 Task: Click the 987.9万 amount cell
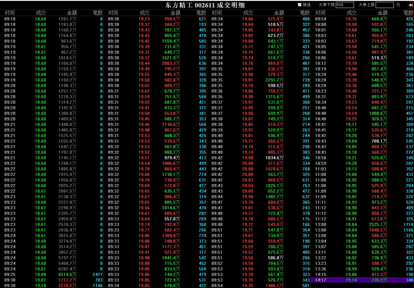379,52
